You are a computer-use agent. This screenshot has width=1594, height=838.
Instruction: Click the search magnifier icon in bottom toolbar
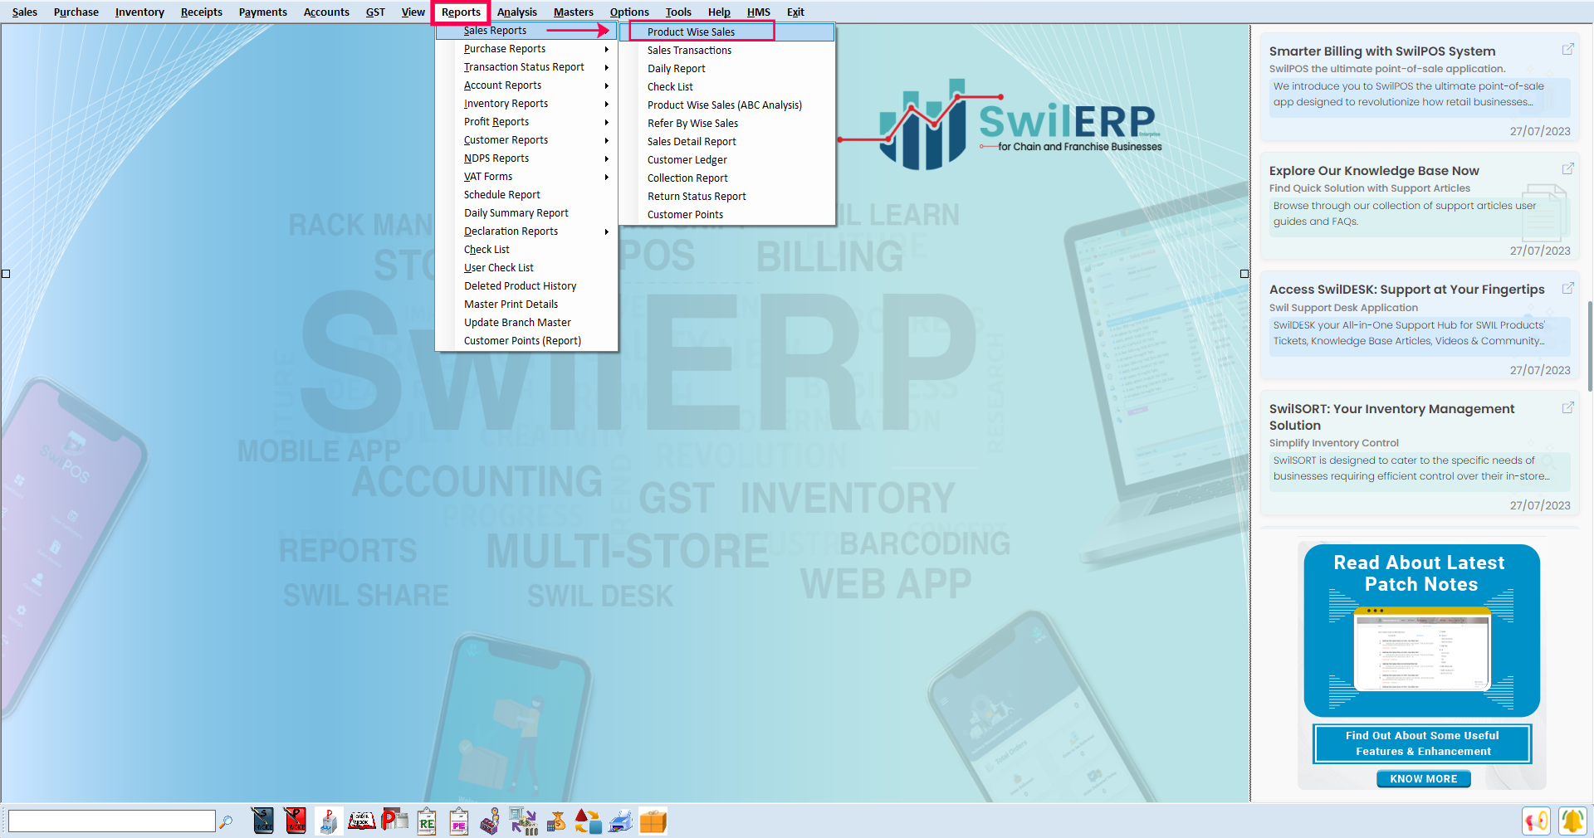(x=226, y=821)
